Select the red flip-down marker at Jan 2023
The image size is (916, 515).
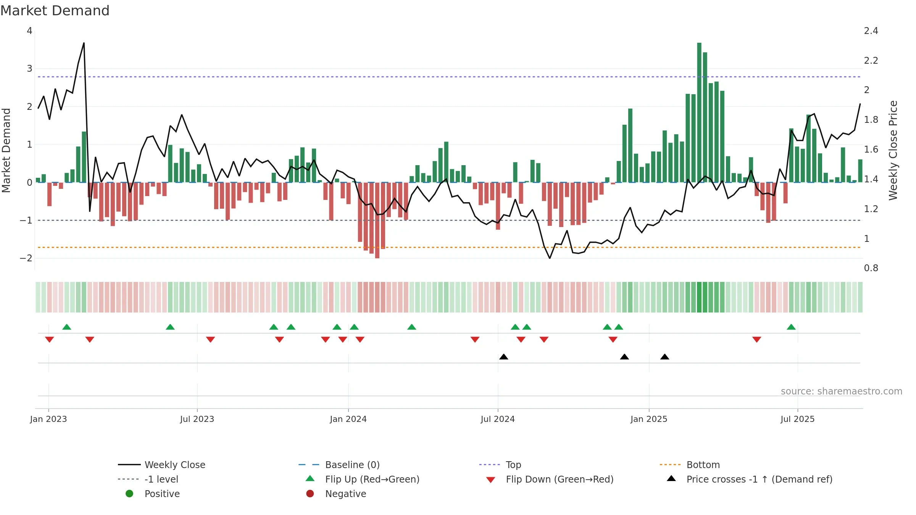coord(49,340)
